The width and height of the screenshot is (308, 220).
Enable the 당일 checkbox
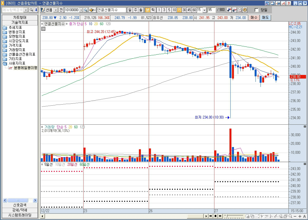click(257, 10)
